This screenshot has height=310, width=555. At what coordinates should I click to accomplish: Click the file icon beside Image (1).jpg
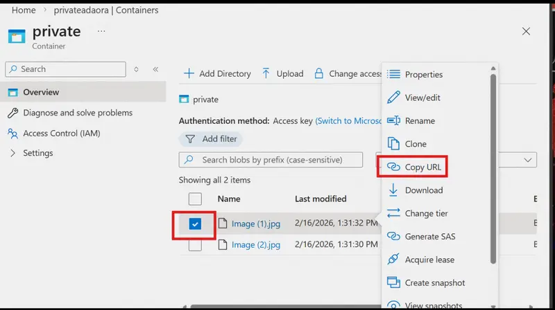223,224
